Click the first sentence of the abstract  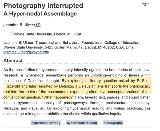pos(77,75)
